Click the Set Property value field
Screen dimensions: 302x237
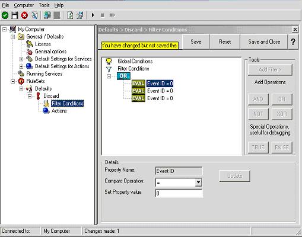[179, 193]
